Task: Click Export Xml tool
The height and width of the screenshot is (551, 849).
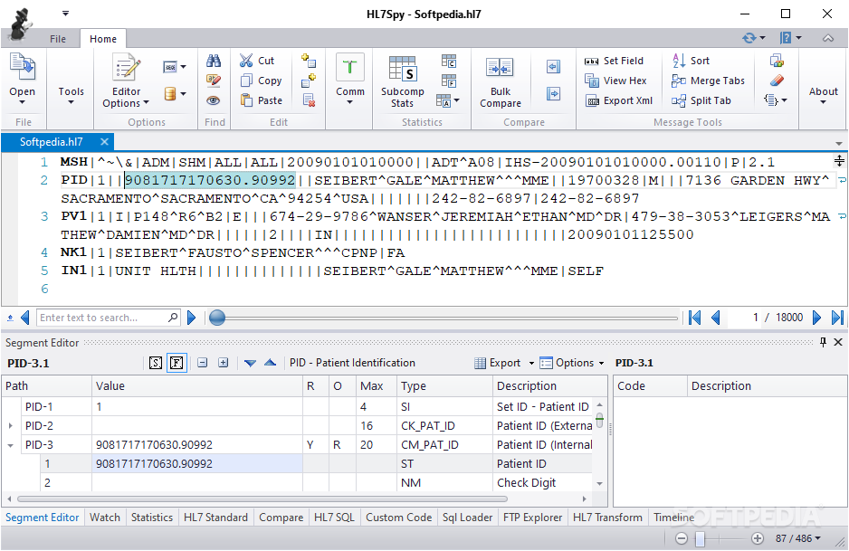Action: click(x=619, y=100)
